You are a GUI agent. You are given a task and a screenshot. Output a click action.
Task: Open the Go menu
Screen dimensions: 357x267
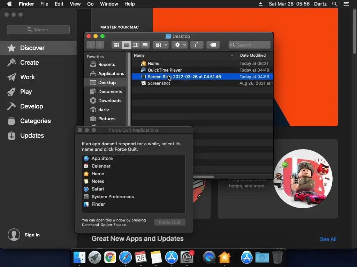(x=90, y=4)
